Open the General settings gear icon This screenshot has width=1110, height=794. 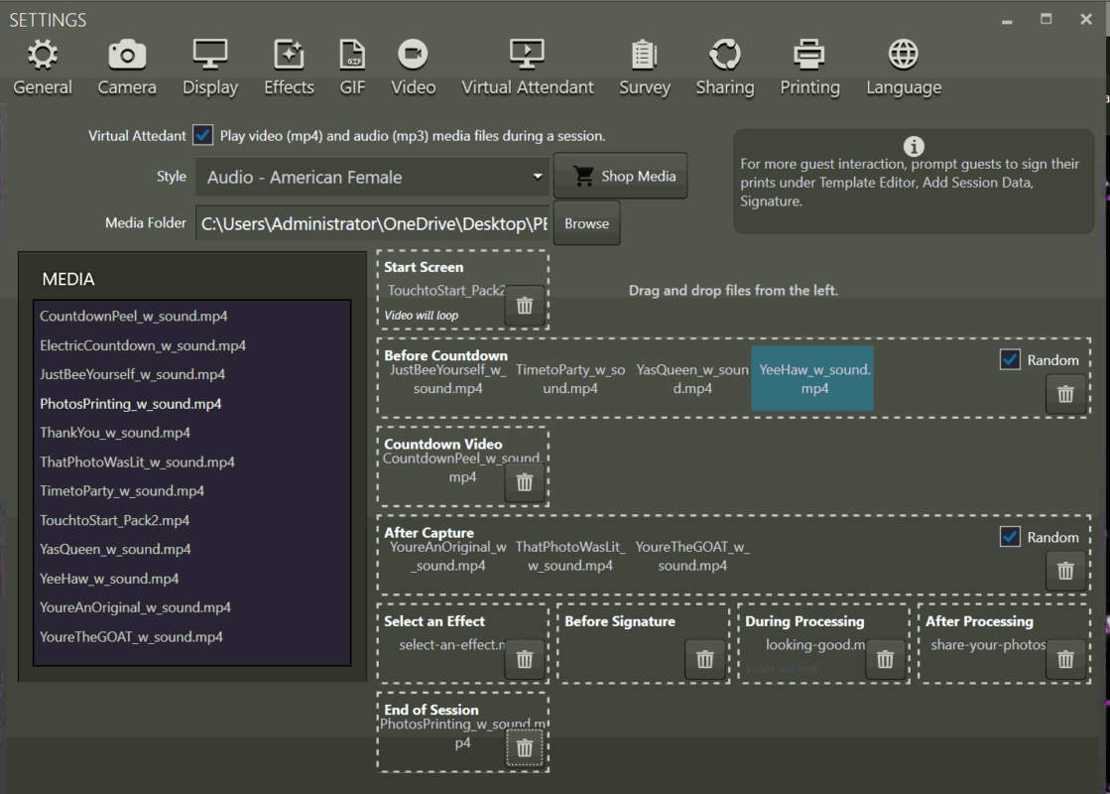pos(43,55)
